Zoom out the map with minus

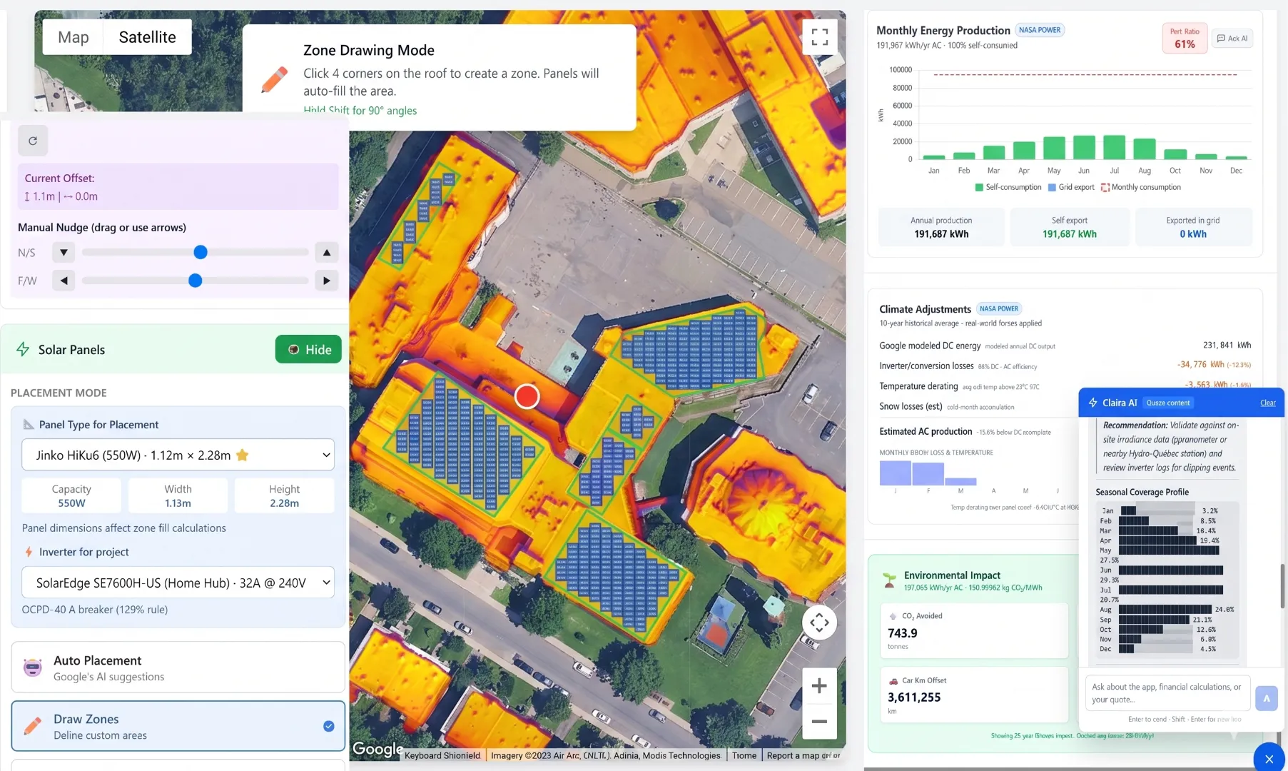tap(819, 721)
